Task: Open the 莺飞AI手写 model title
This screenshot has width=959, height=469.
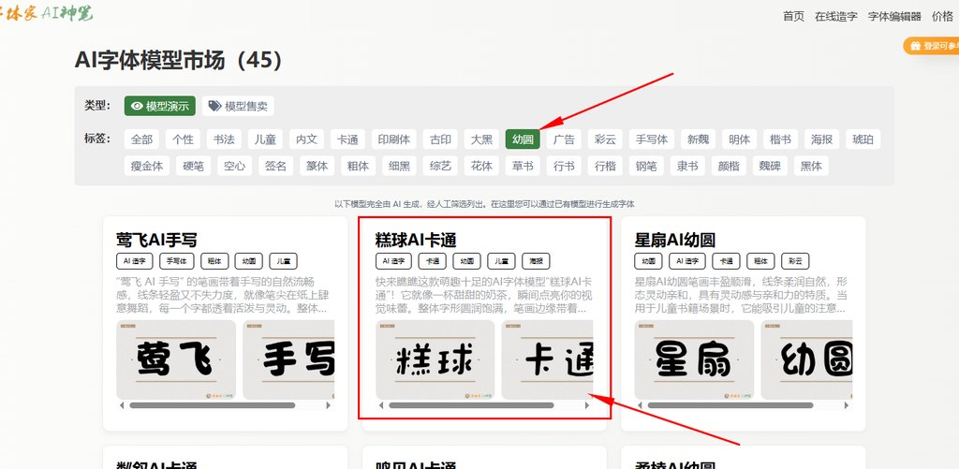Action: [156, 240]
